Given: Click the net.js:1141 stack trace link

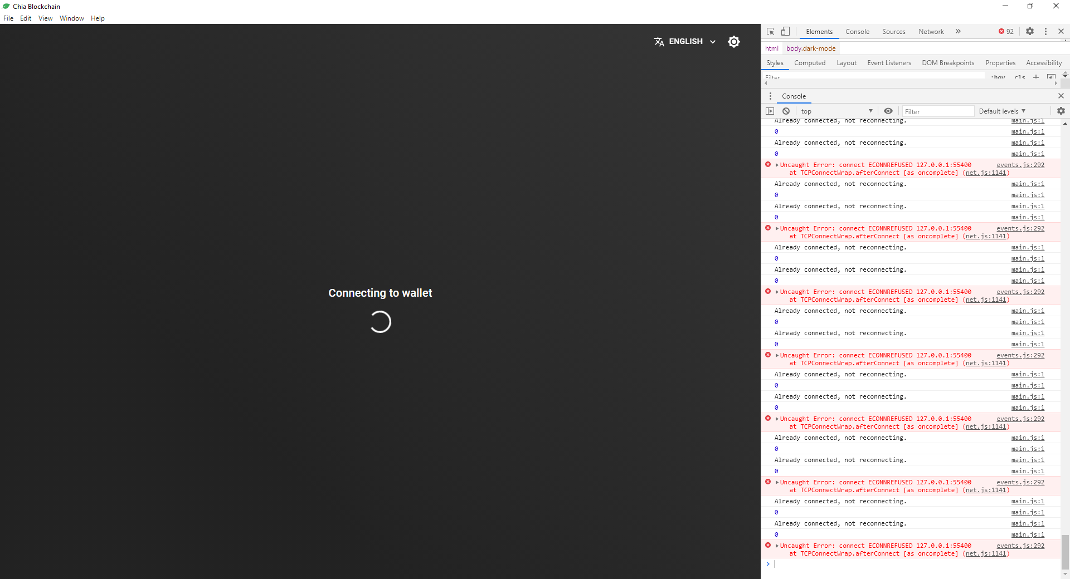Looking at the screenshot, I should (985, 173).
